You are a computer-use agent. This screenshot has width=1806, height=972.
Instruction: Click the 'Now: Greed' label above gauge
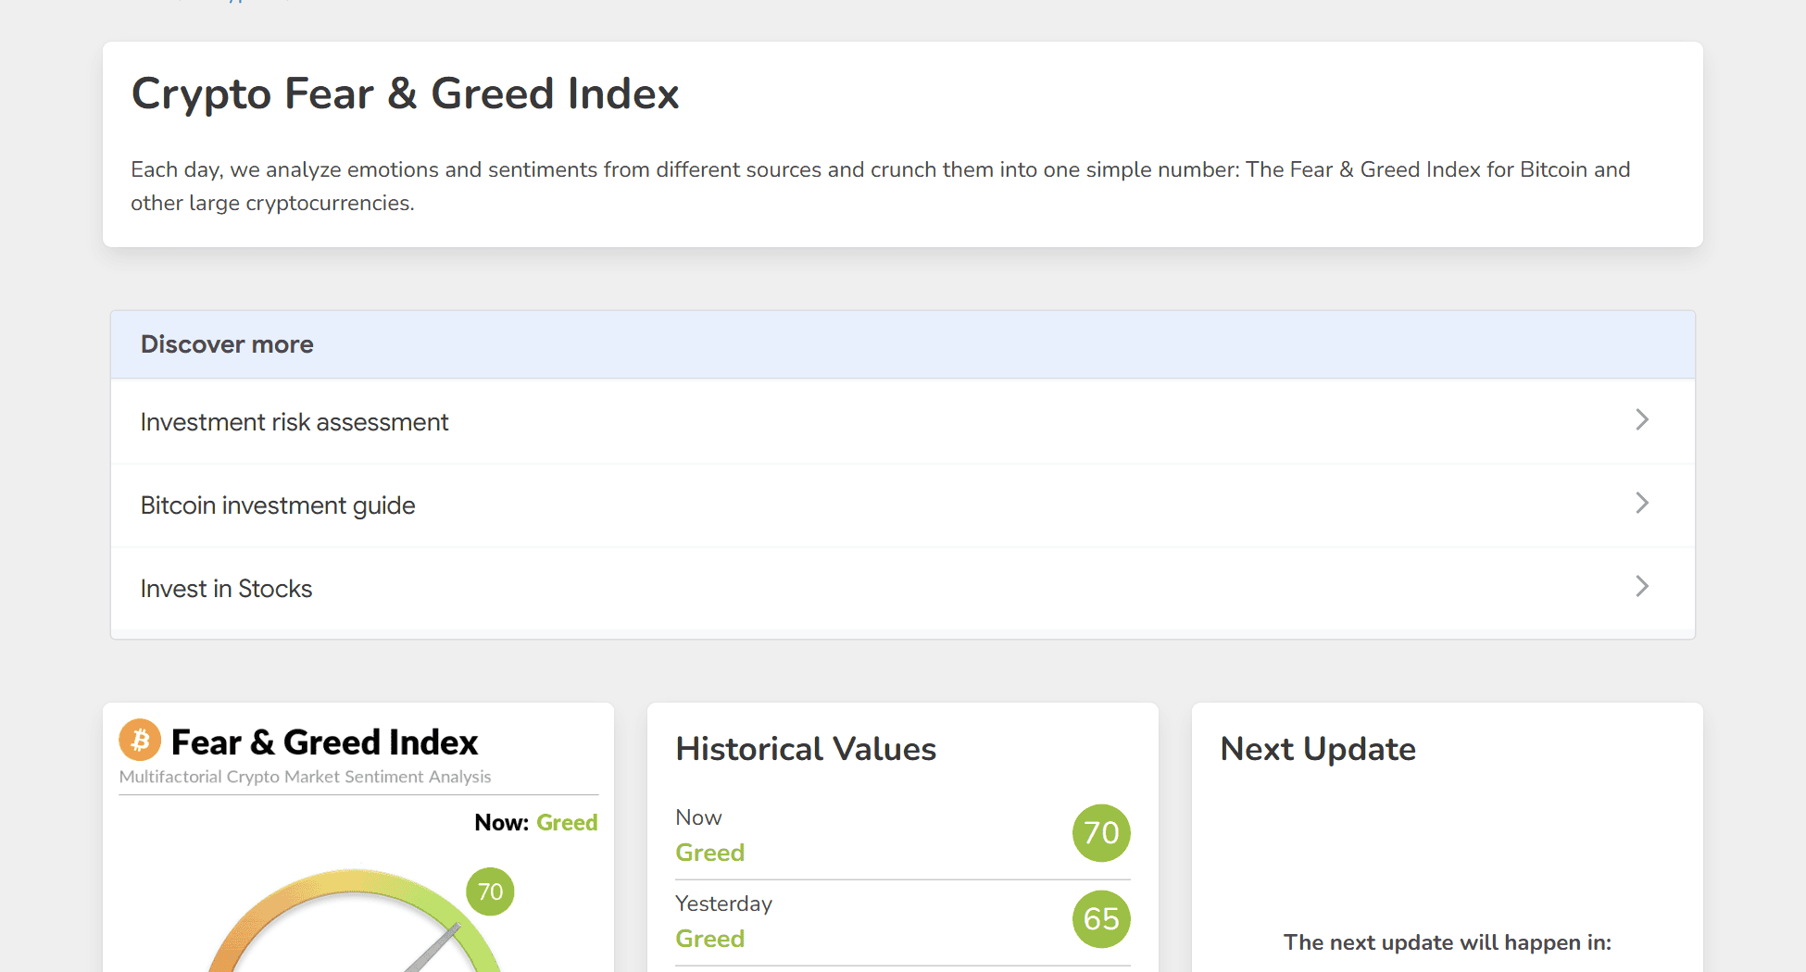pos(536,822)
